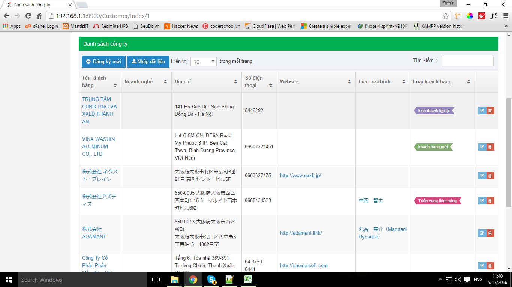The image size is (512, 287).
Task: Click delete icon for TRUNG TÂM CUNG ỨNG row
Action: 490,111
